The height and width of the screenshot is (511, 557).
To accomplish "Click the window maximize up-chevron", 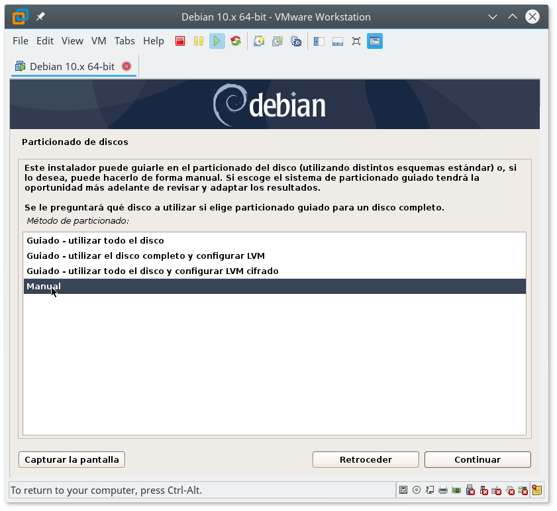I will pyautogui.click(x=512, y=17).
